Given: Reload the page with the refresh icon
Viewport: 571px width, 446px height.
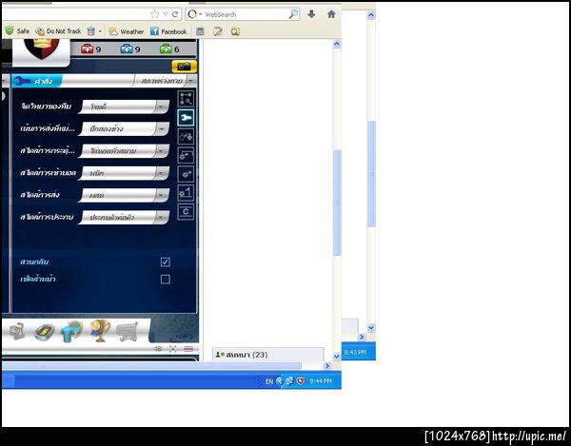Looking at the screenshot, I should [x=175, y=14].
